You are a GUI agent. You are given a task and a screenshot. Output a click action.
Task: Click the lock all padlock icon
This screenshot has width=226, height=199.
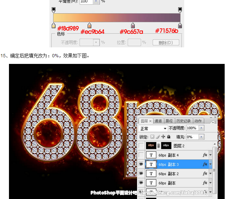(169, 137)
